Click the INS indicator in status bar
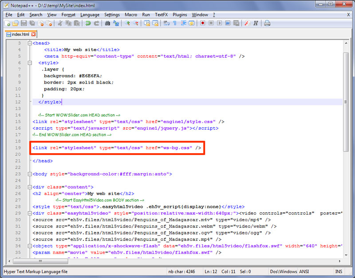The height and width of the screenshot is (278, 355). pyautogui.click(x=339, y=271)
